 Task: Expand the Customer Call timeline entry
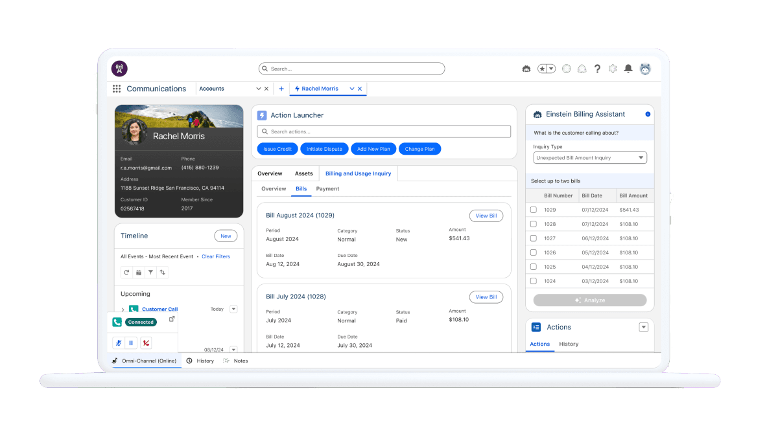click(123, 309)
